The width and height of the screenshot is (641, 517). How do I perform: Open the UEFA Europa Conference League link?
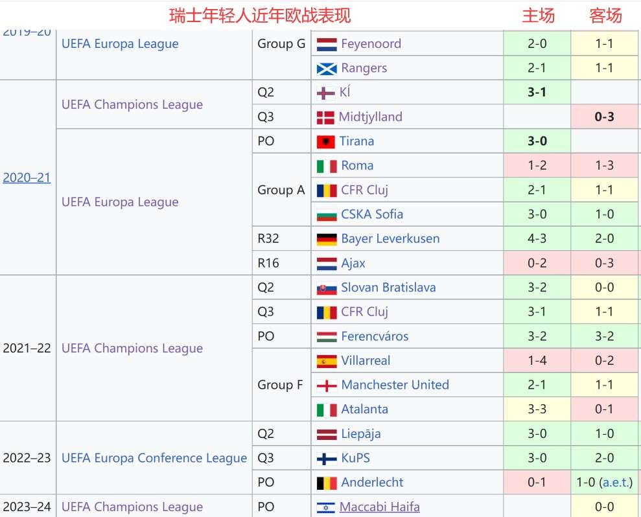(x=154, y=458)
